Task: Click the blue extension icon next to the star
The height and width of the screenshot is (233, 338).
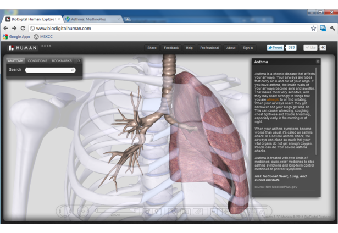Action: click(x=323, y=28)
